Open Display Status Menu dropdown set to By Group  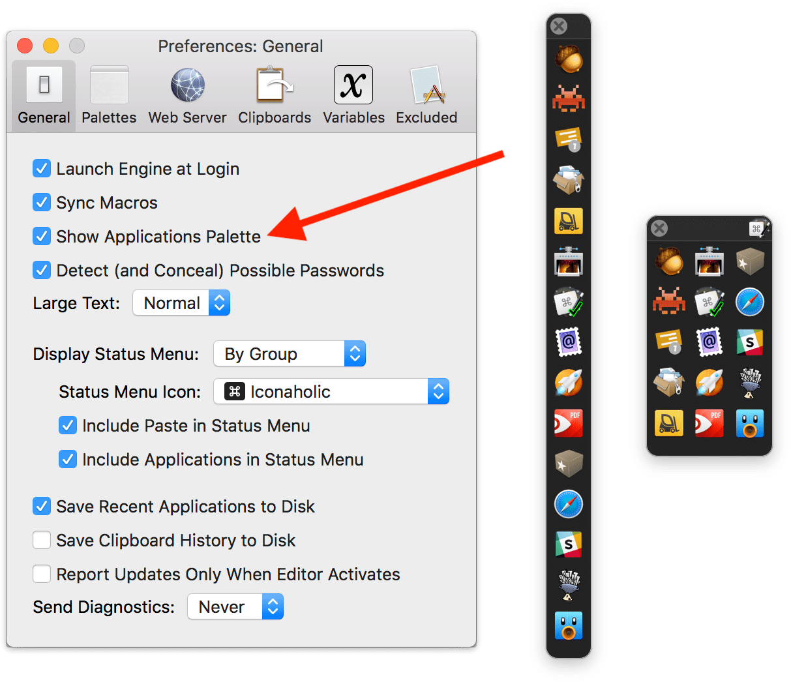point(290,354)
